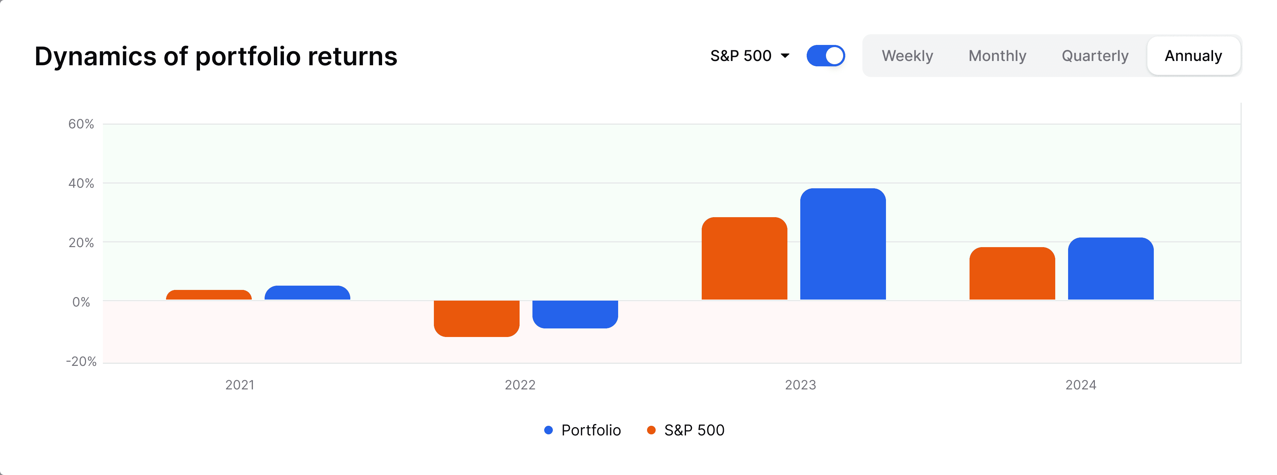Select the Annualy period tab

(1193, 55)
